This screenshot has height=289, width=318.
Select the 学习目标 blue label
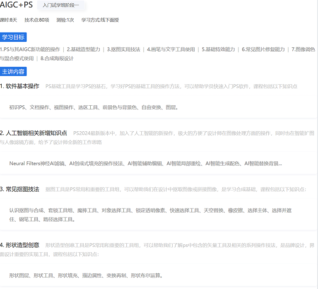[x=13, y=37]
